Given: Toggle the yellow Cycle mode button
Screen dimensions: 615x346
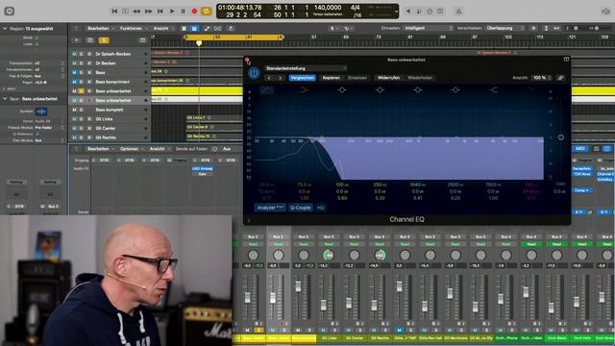Looking at the screenshot, I should [x=207, y=12].
